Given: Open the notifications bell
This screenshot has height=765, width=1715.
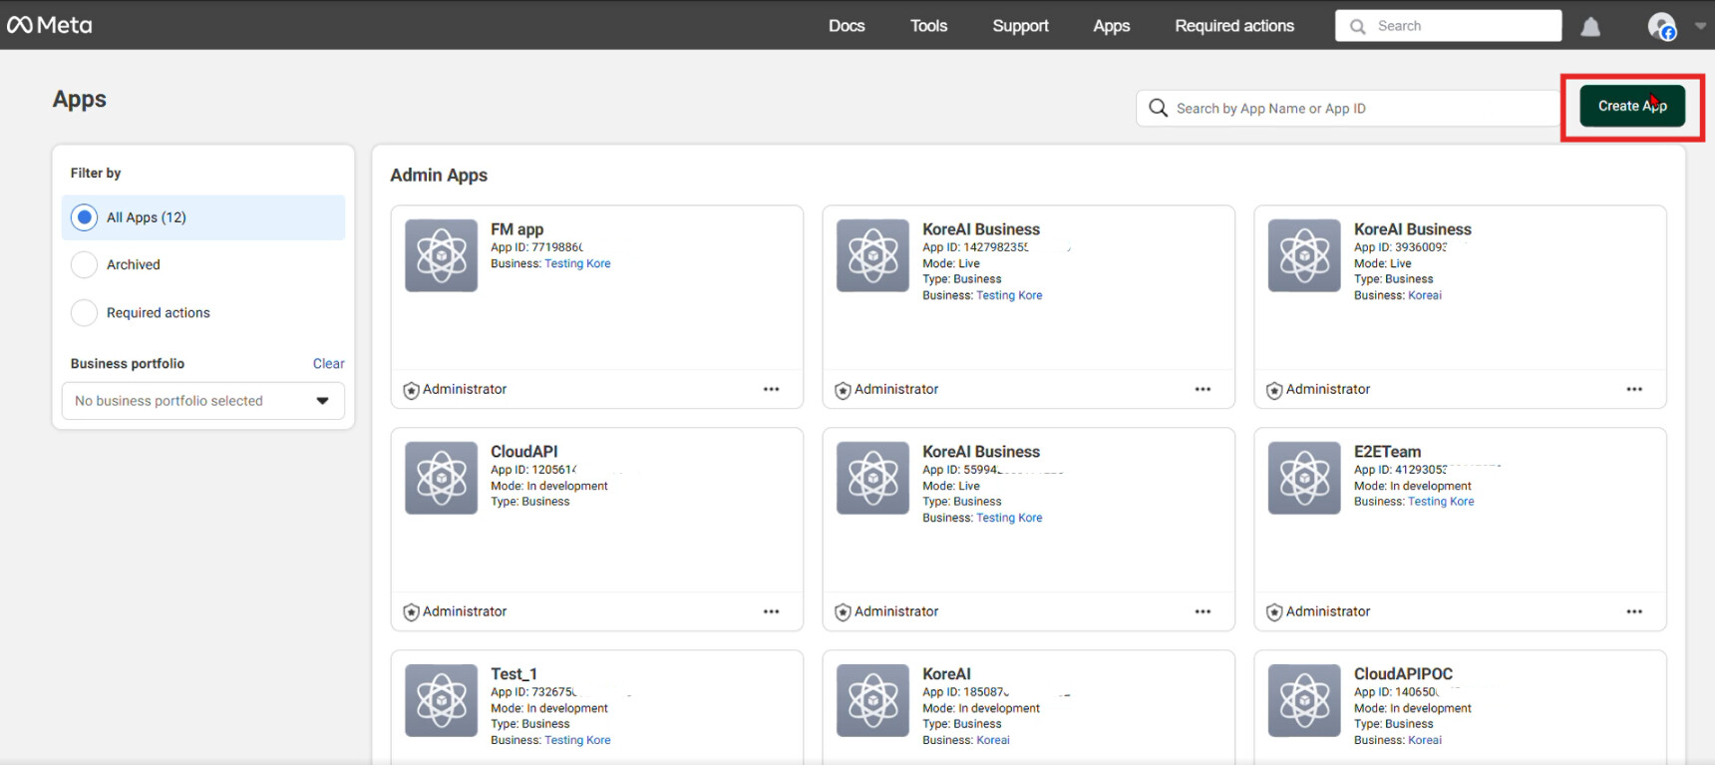Looking at the screenshot, I should (x=1590, y=27).
